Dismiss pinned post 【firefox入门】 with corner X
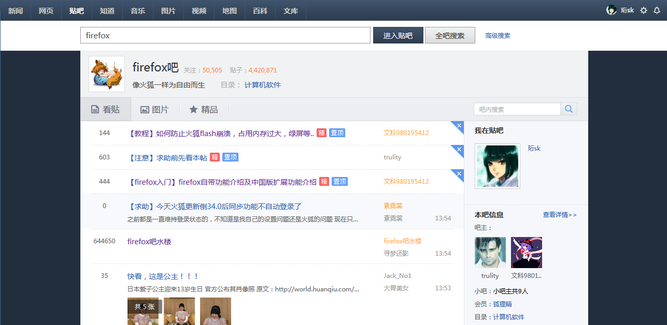The width and height of the screenshot is (667, 325). 459,173
